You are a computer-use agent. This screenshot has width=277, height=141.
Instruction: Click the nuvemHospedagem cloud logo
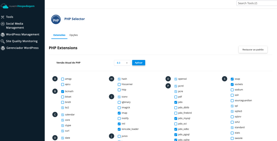[5, 6]
